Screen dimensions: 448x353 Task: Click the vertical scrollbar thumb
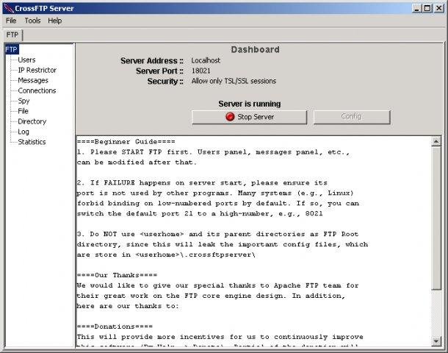[436, 218]
